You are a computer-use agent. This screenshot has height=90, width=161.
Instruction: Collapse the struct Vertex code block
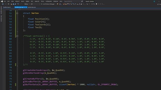click(17, 13)
